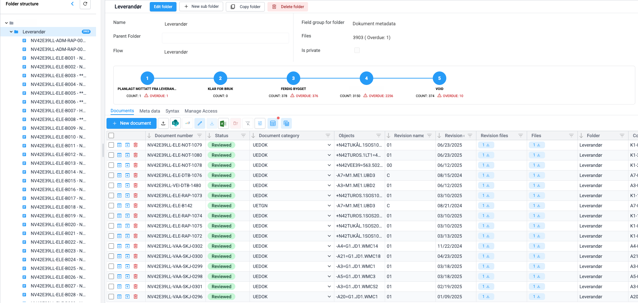Open Document category dropdown for NV42E39LL-ELE-NOT-1079

coord(329,145)
